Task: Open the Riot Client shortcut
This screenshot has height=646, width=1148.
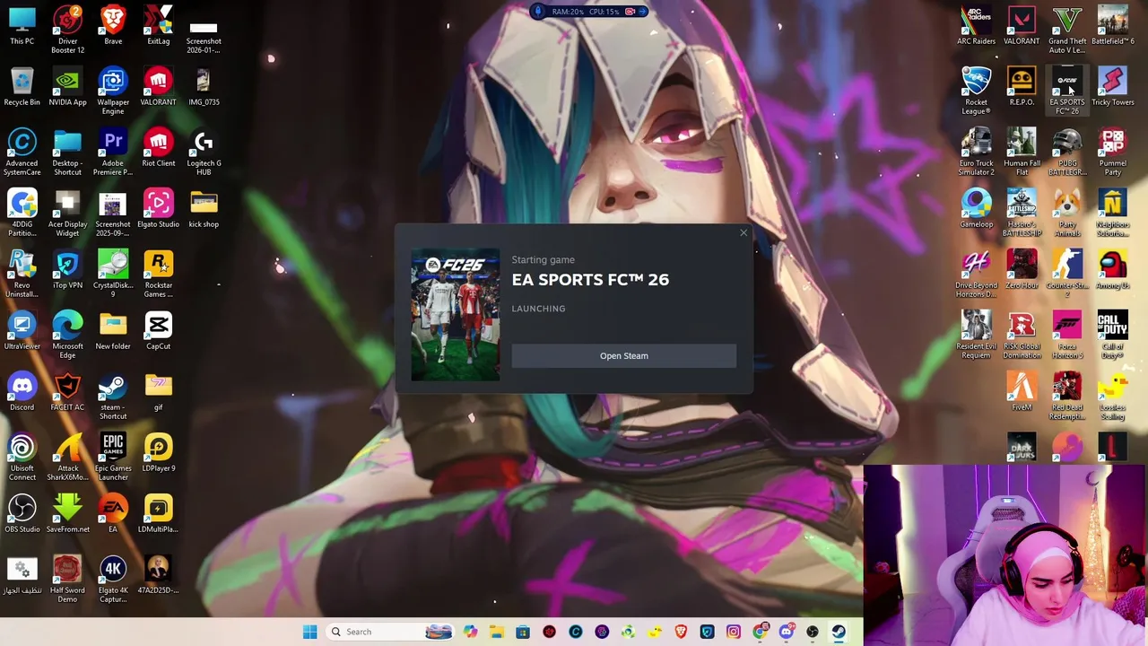Action: pyautogui.click(x=159, y=148)
